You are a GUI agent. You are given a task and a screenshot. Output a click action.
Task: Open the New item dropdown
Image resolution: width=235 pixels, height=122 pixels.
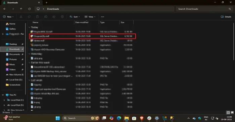tap(8, 17)
